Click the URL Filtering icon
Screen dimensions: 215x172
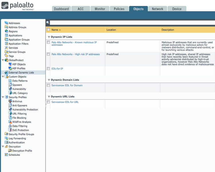(10, 113)
